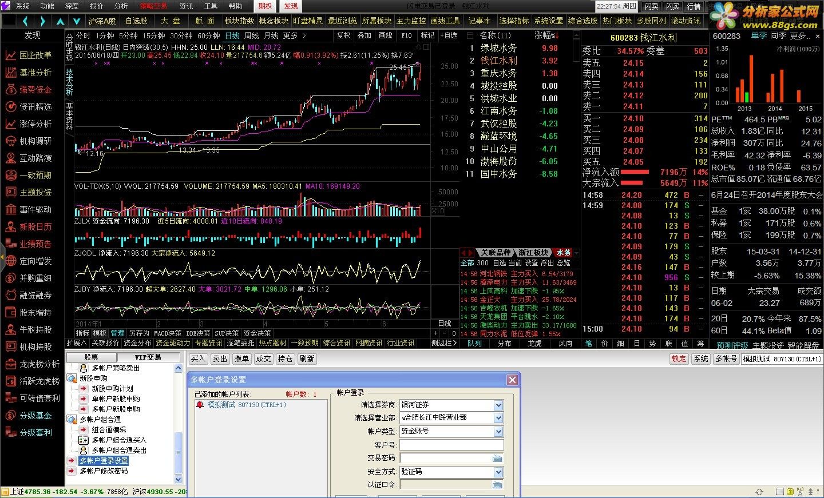Open the 侧边栏 expander
The height and width of the screenshot is (498, 824).
pyautogui.click(x=444, y=343)
